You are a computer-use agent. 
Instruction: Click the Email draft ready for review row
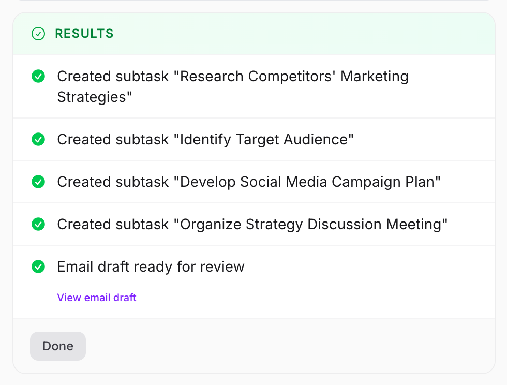(151, 267)
